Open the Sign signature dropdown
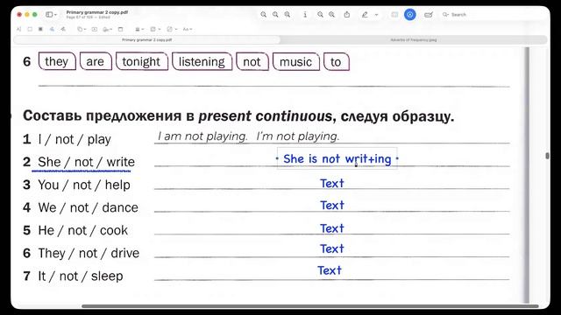561x315 pixels. click(x=107, y=29)
